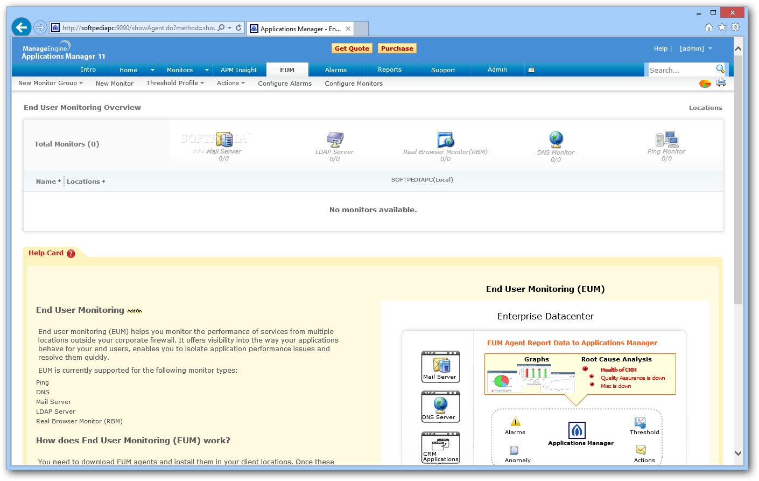The width and height of the screenshot is (759, 481).
Task: Open the Actions dropdown menu
Action: (x=231, y=83)
